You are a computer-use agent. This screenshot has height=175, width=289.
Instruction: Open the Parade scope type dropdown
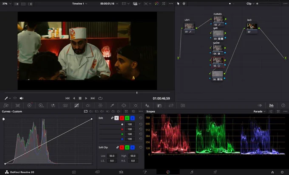[260, 111]
